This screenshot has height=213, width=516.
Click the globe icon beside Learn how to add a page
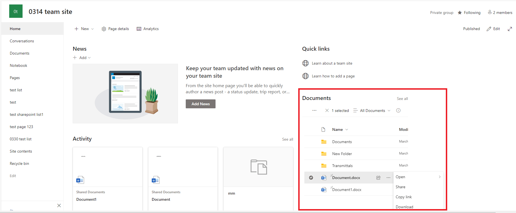[x=305, y=76]
